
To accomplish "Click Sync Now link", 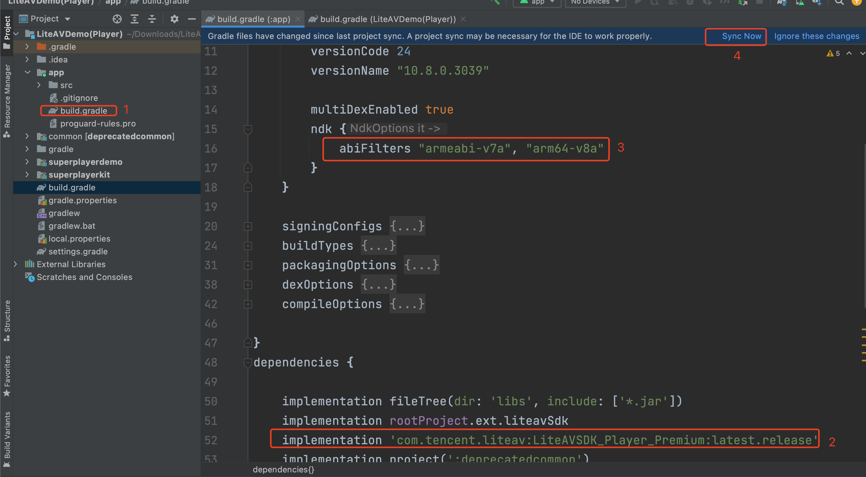I will (741, 36).
